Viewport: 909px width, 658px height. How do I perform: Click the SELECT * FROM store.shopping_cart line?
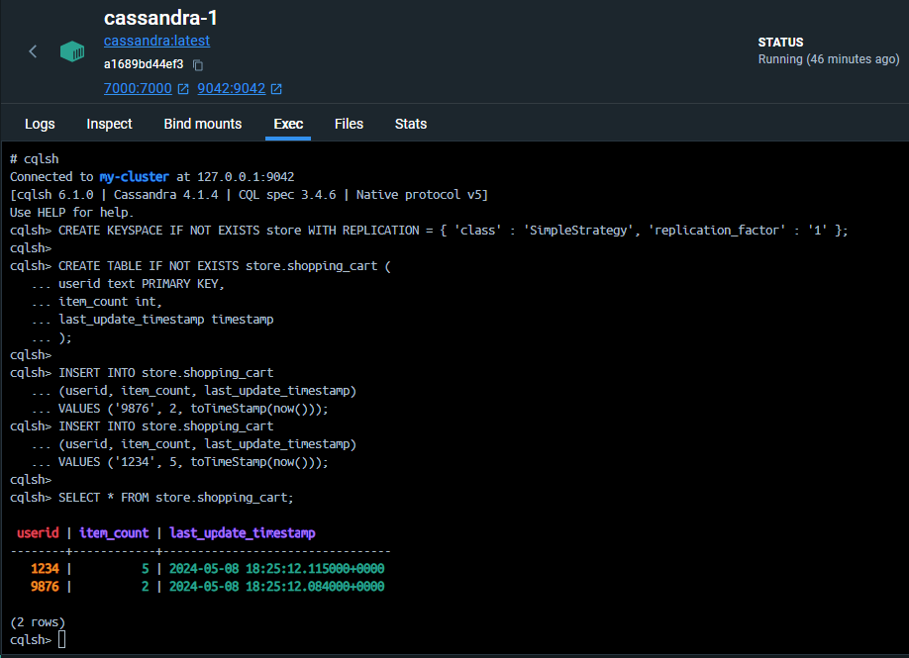coord(151,498)
